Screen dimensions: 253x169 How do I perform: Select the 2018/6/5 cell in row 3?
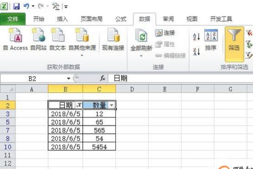point(65,114)
